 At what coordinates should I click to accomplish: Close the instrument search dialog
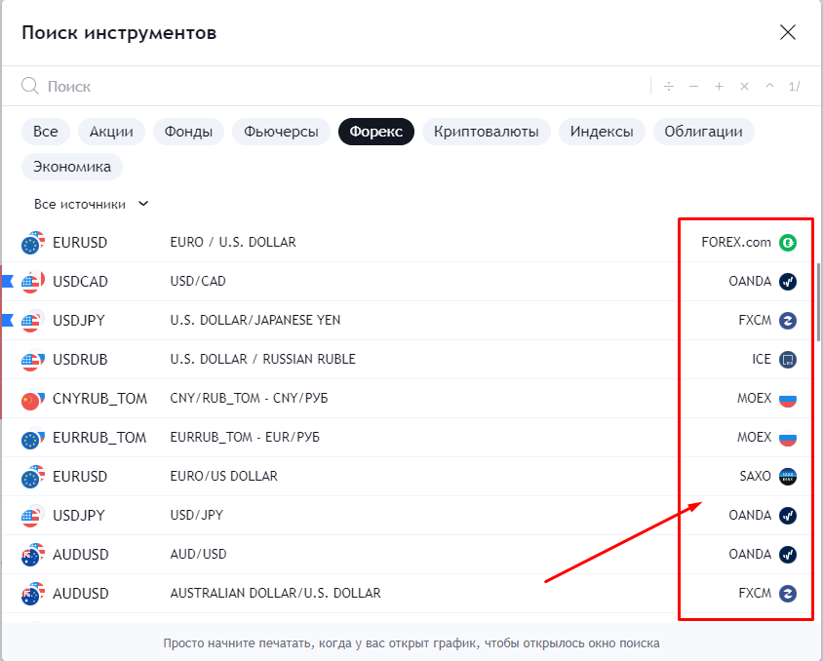coord(787,32)
